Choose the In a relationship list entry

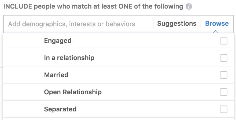coord(69,58)
